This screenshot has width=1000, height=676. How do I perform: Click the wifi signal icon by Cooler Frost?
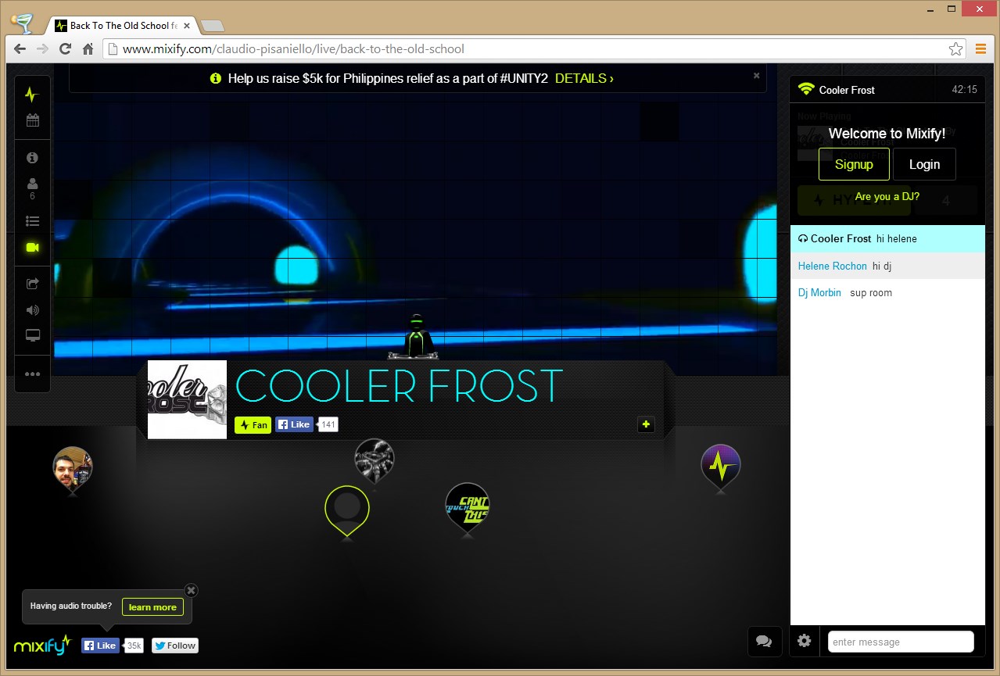[806, 89]
